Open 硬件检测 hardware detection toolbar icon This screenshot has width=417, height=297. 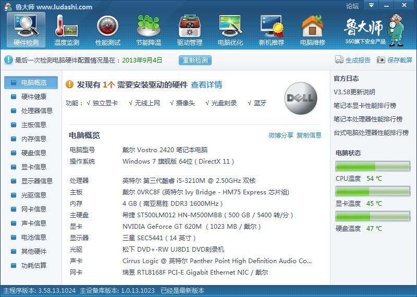pyautogui.click(x=26, y=30)
